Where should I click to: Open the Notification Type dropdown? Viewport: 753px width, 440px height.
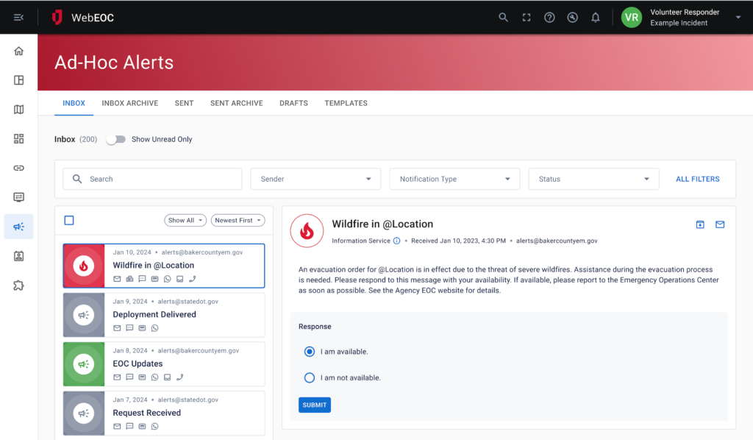[454, 178]
